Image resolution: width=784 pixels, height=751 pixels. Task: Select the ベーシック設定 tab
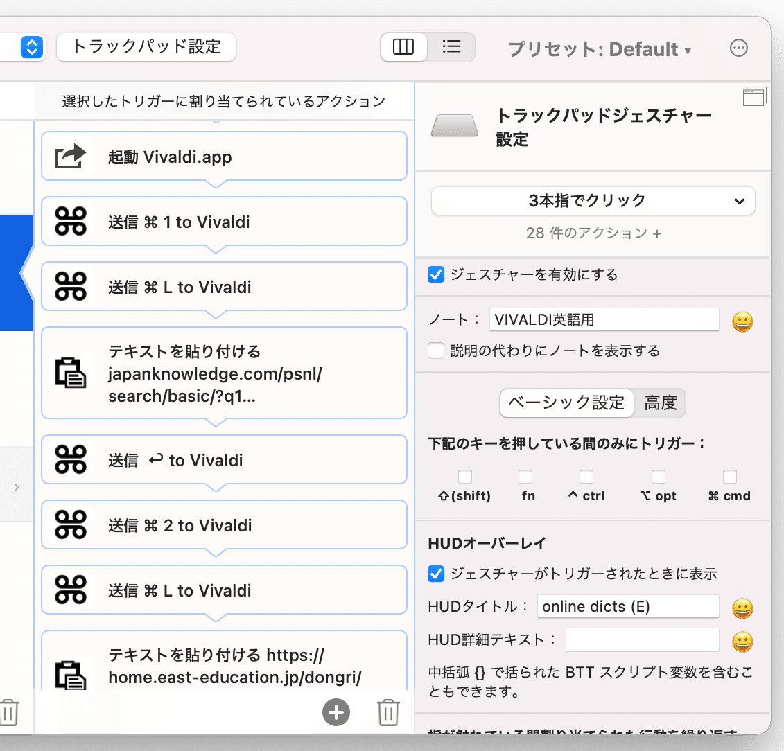click(566, 403)
